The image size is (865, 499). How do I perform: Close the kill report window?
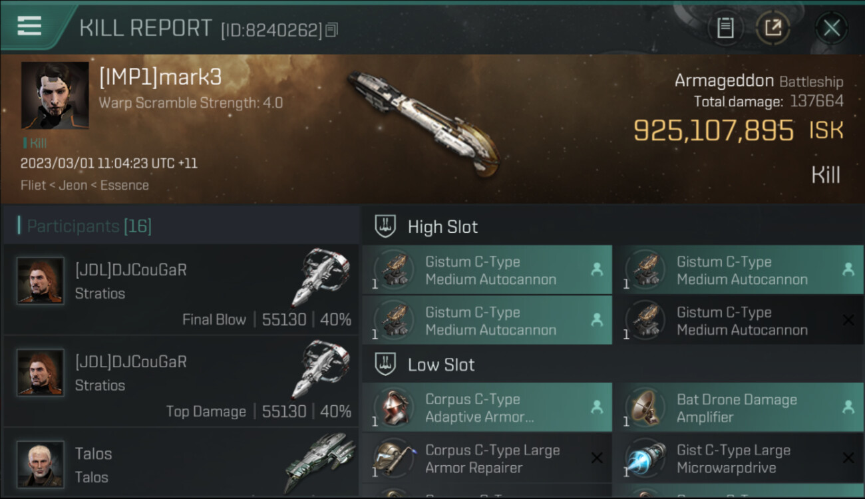831,28
